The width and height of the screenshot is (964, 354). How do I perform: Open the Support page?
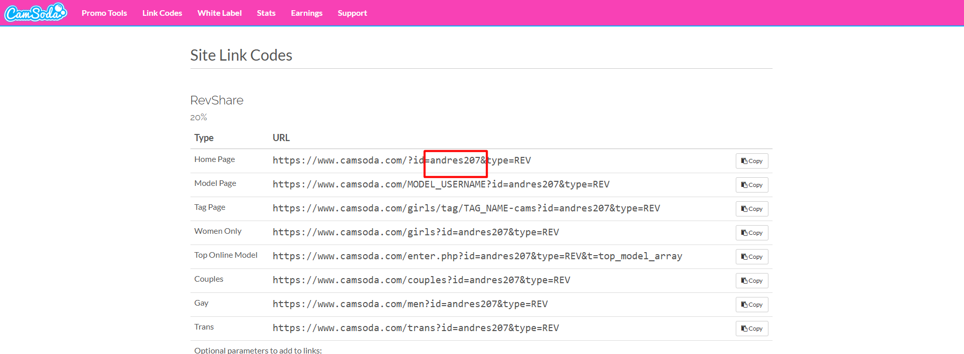tap(352, 13)
